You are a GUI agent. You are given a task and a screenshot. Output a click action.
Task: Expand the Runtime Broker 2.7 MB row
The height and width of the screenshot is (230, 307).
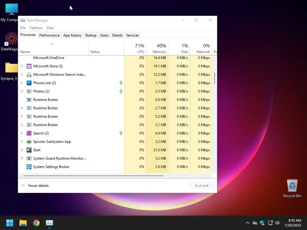[x=22, y=108]
